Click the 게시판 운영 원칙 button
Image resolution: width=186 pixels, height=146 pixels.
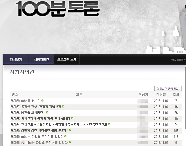168,89
